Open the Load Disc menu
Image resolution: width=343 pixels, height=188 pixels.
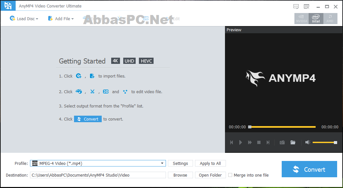[24, 19]
